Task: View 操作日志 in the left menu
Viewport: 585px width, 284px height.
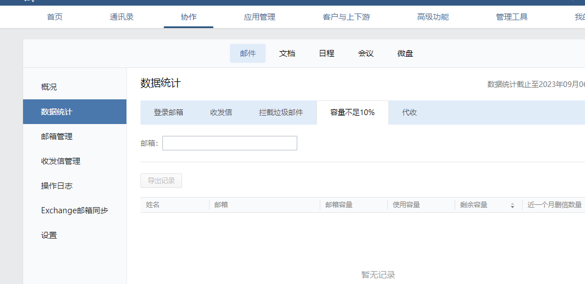Action: coord(57,186)
